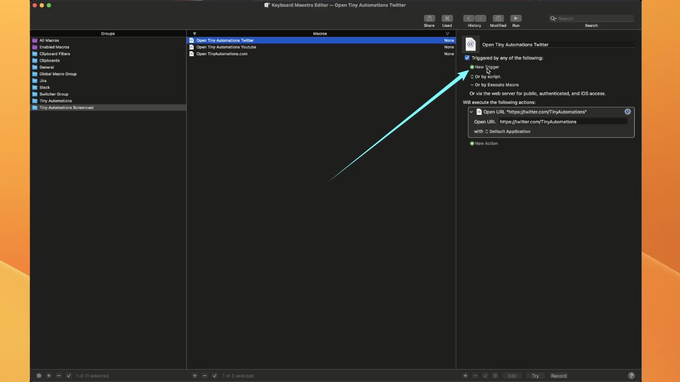Go back in History with left arrow
Image resolution: width=680 pixels, height=382 pixels.
[x=469, y=18]
